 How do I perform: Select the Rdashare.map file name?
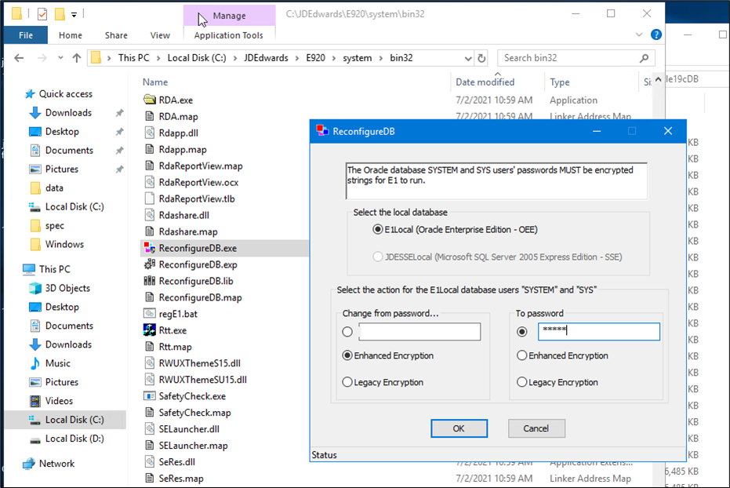click(188, 231)
